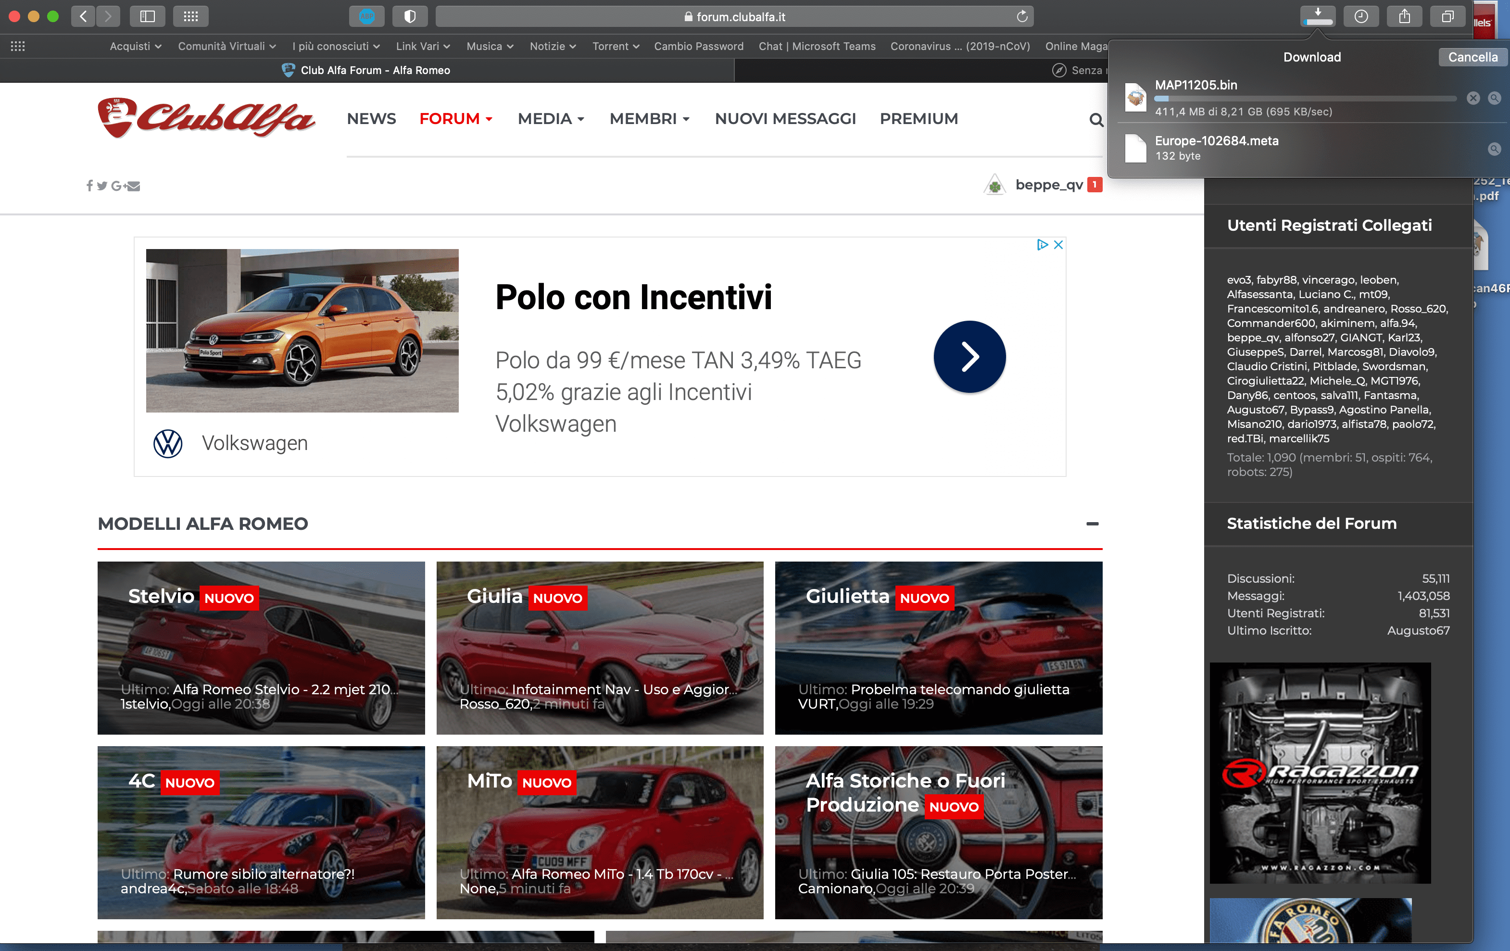Open the Online Magazine bookmark
The width and height of the screenshot is (1510, 951).
tap(1076, 46)
